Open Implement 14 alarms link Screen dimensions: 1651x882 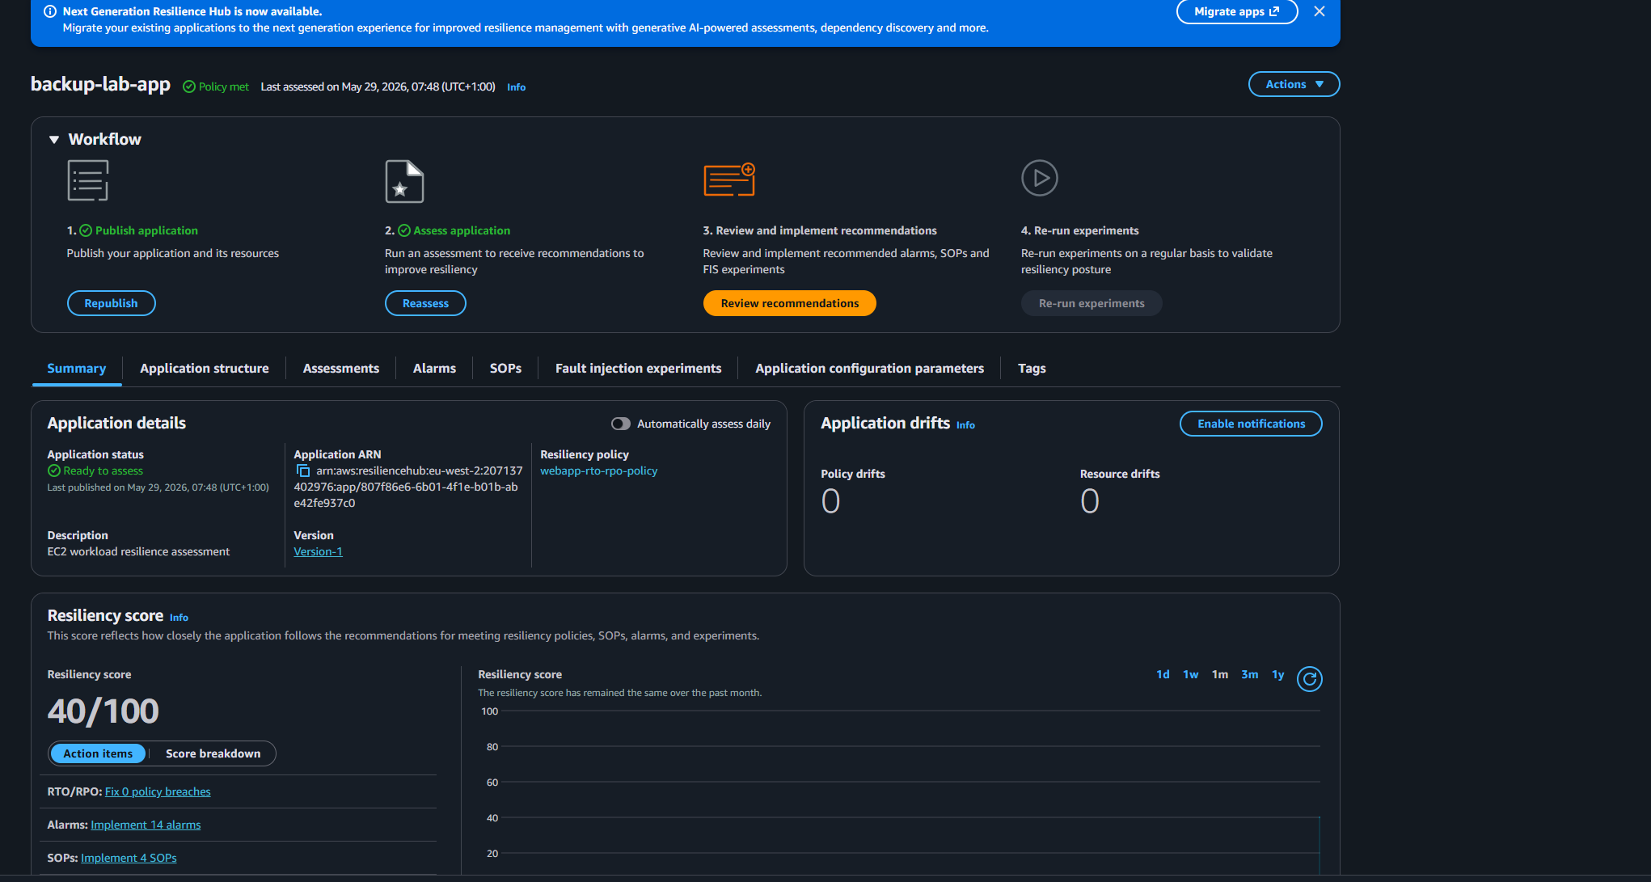[146, 825]
